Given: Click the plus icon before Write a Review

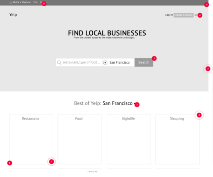Looking at the screenshot, I should (x=11, y=3).
